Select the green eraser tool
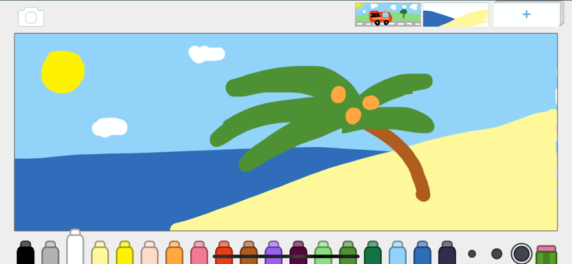Image resolution: width=572 pixels, height=264 pixels. click(546, 254)
